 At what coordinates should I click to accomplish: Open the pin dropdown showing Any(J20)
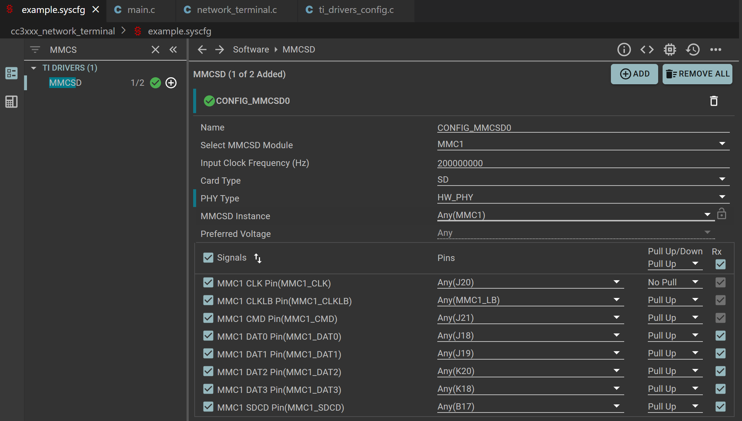[530, 282]
